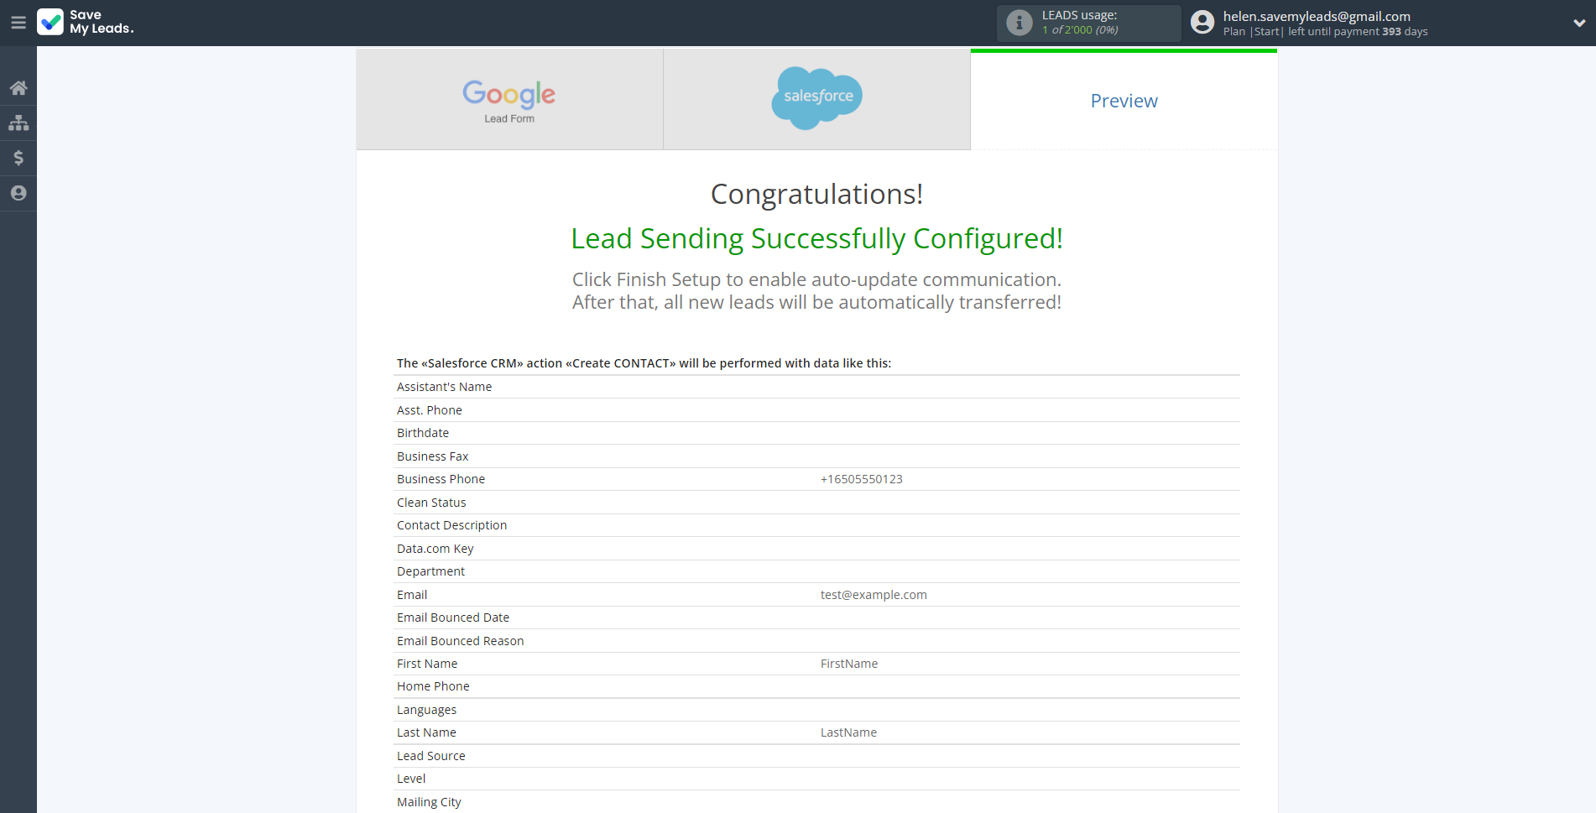Image resolution: width=1596 pixels, height=813 pixels.
Task: Click the user avatar icon
Action: pos(1202,23)
